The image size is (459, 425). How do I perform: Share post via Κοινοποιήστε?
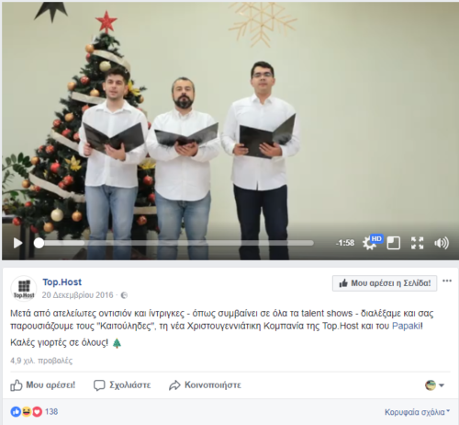205,385
